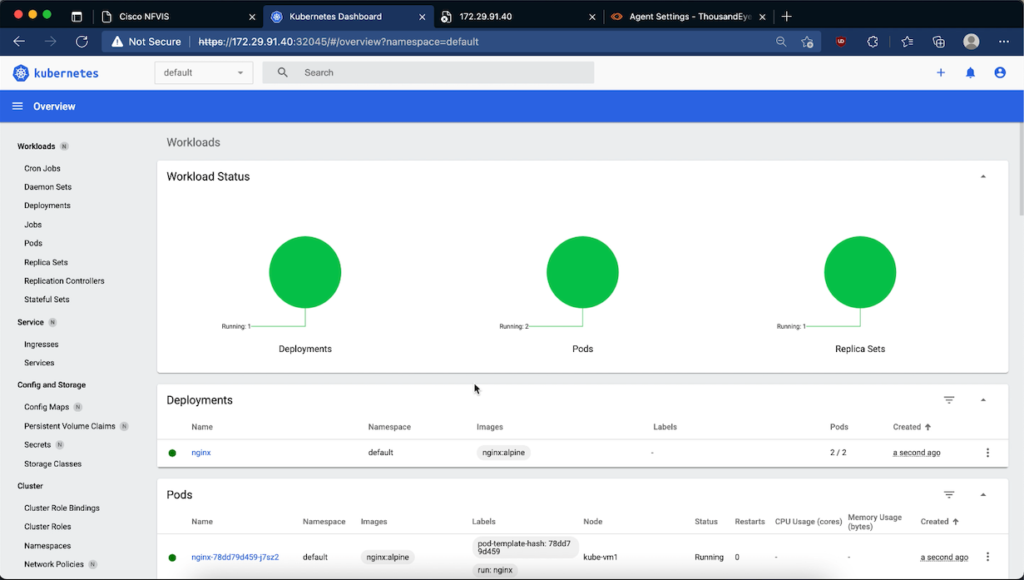The height and width of the screenshot is (580, 1024).
Task: Toggle the hamburger navigation menu
Action: [x=17, y=107]
